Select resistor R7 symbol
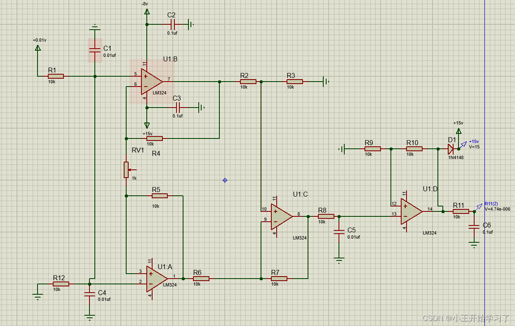Viewport: 515px width, 326px height. point(279,279)
